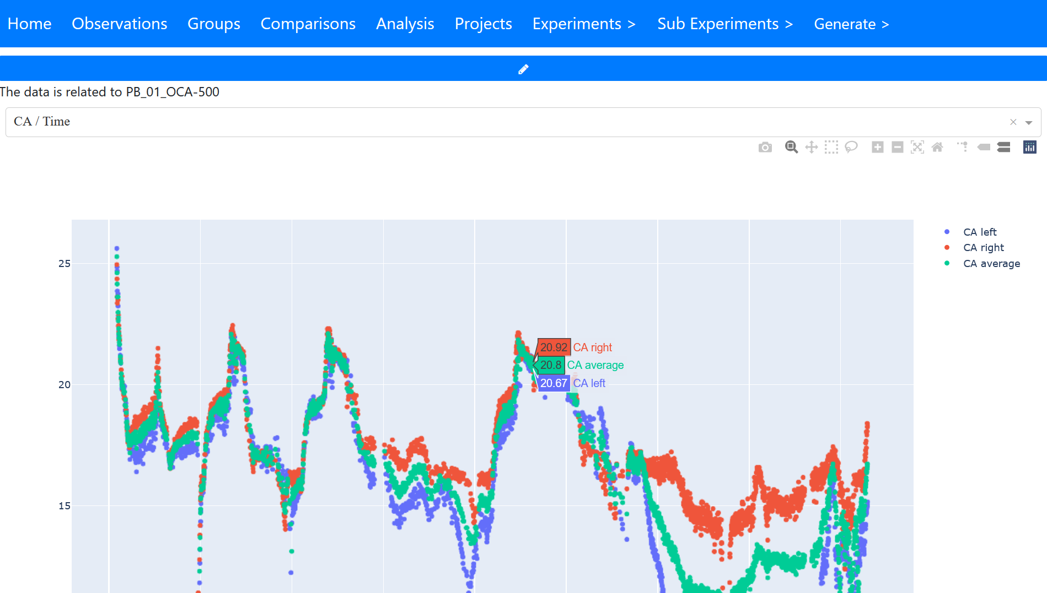This screenshot has width=1047, height=593.
Task: Expand the Sub Experiments menu
Action: click(x=726, y=24)
